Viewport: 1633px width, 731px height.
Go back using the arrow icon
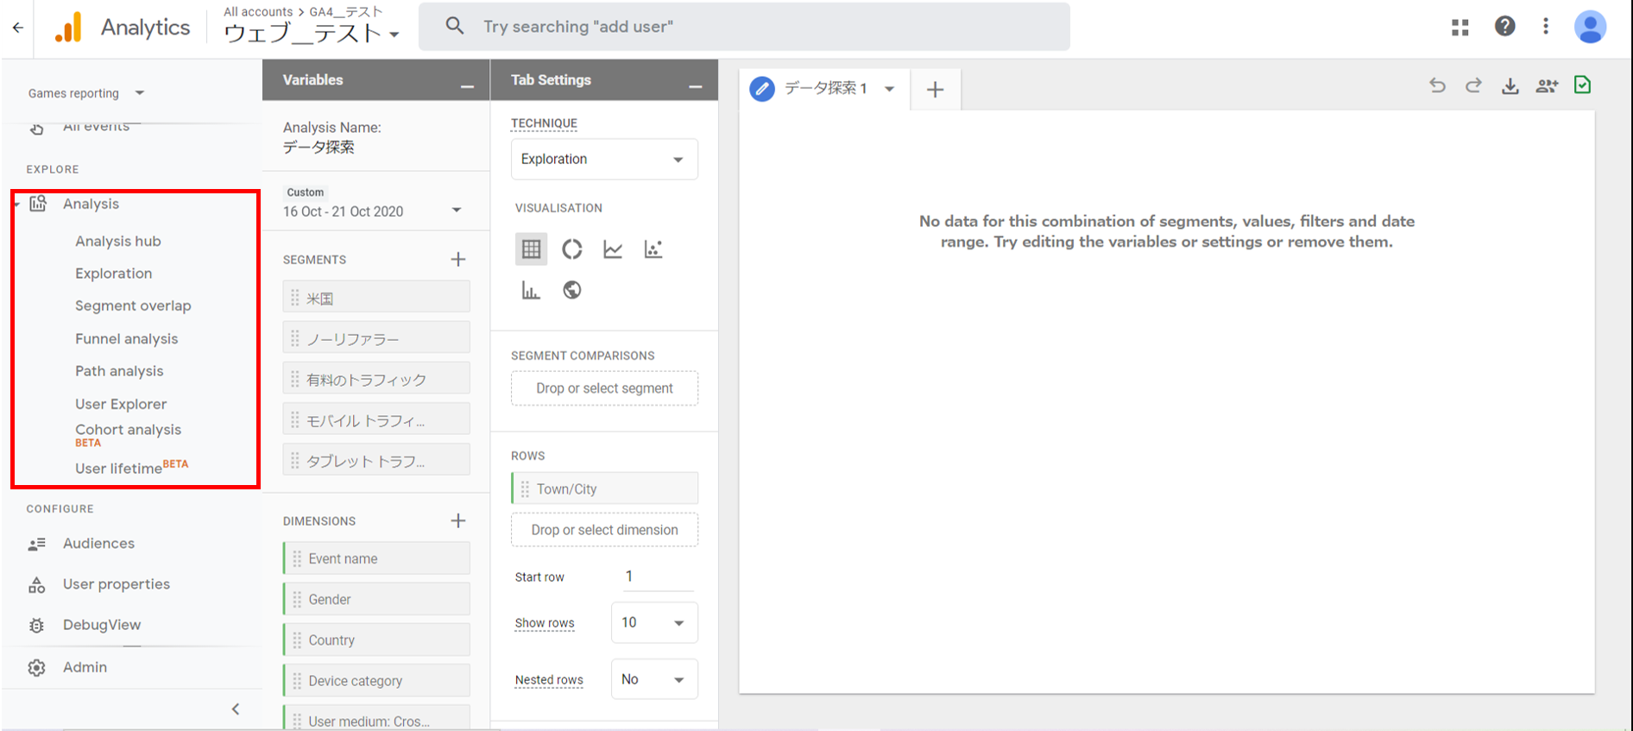coord(17,27)
